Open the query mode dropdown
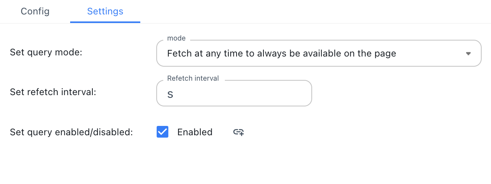Viewport: 491px width, 184px height. (x=318, y=53)
